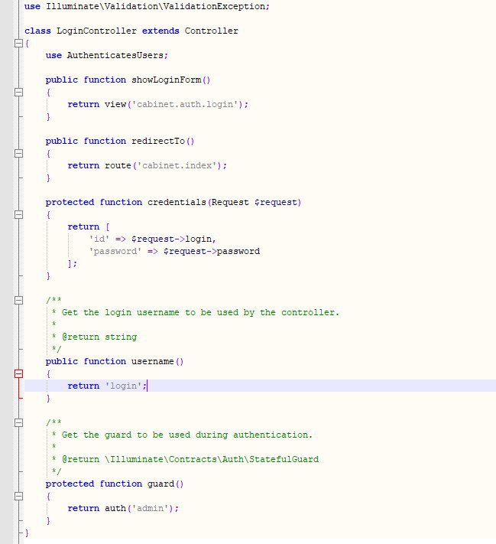
Task: Click the 'id' array key
Action: coord(99,239)
